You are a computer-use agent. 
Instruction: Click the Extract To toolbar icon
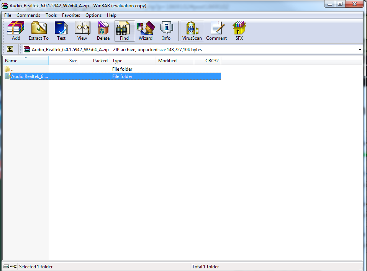(x=39, y=31)
